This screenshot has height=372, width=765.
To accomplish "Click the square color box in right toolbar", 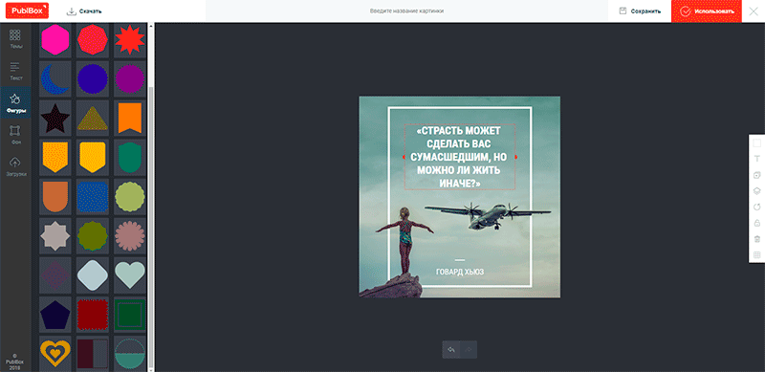I will pyautogui.click(x=757, y=143).
